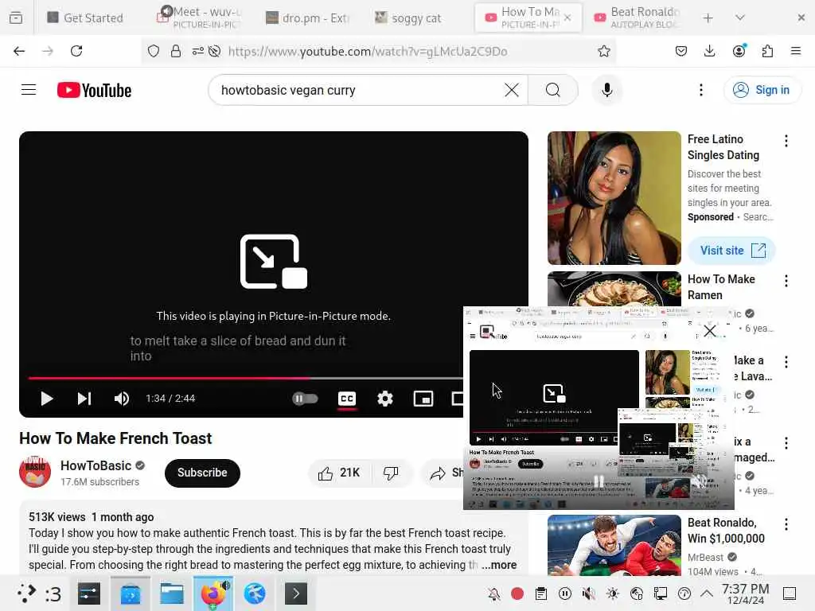Open the Firefox View icon

click(x=16, y=18)
